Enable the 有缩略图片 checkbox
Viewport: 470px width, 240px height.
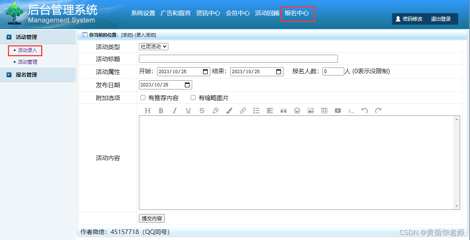(x=193, y=98)
